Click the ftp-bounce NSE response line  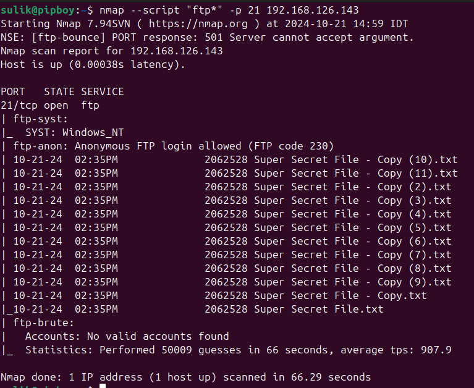(207, 37)
